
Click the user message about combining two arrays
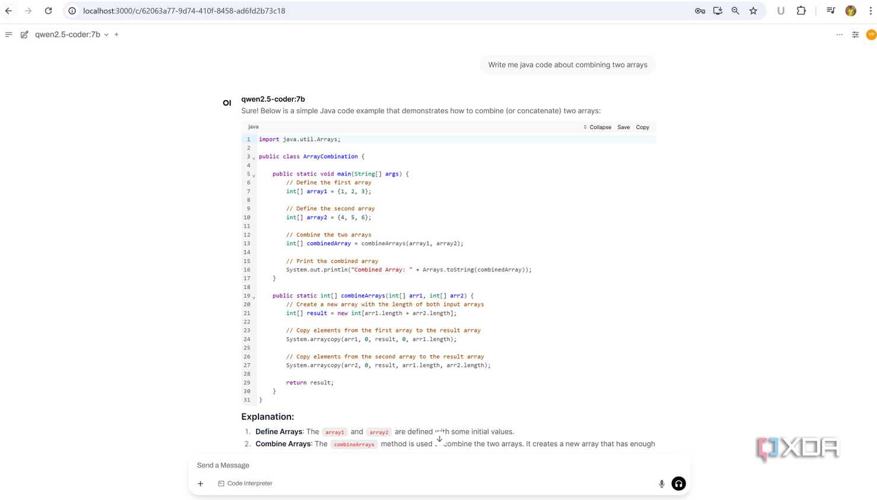click(x=567, y=65)
